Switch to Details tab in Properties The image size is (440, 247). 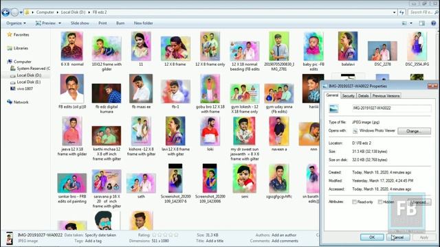tap(364, 96)
